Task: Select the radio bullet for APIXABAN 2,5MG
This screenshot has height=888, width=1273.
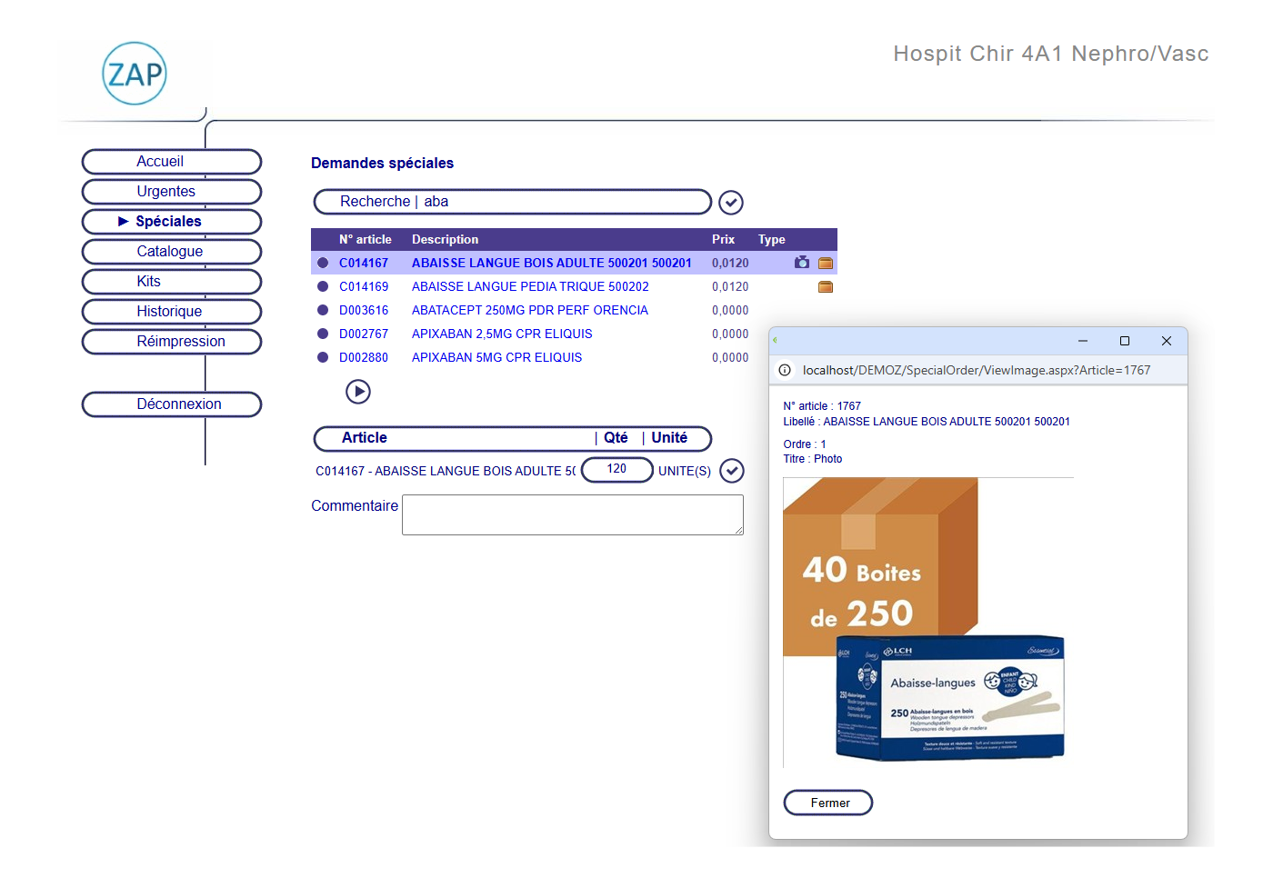Action: coord(323,334)
